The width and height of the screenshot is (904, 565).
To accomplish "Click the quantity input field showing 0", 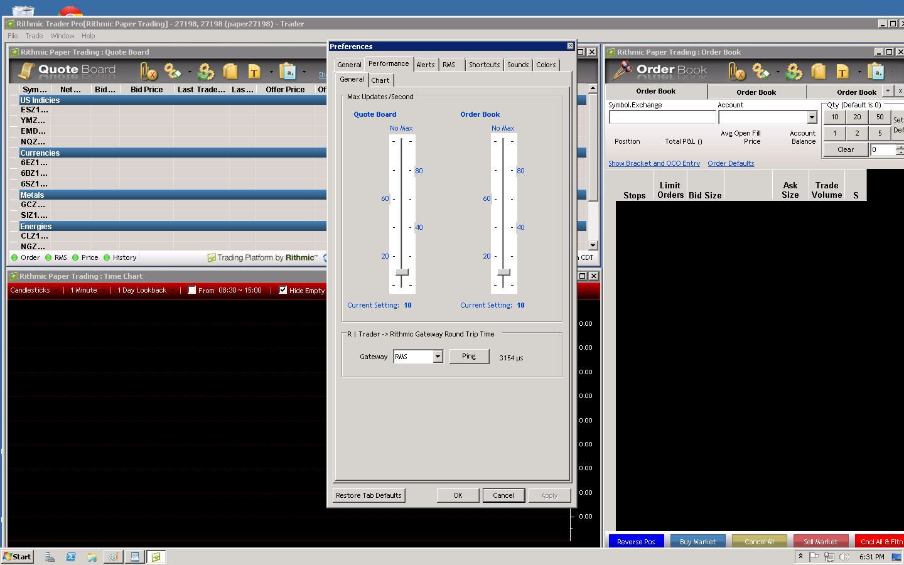I will 883,149.
